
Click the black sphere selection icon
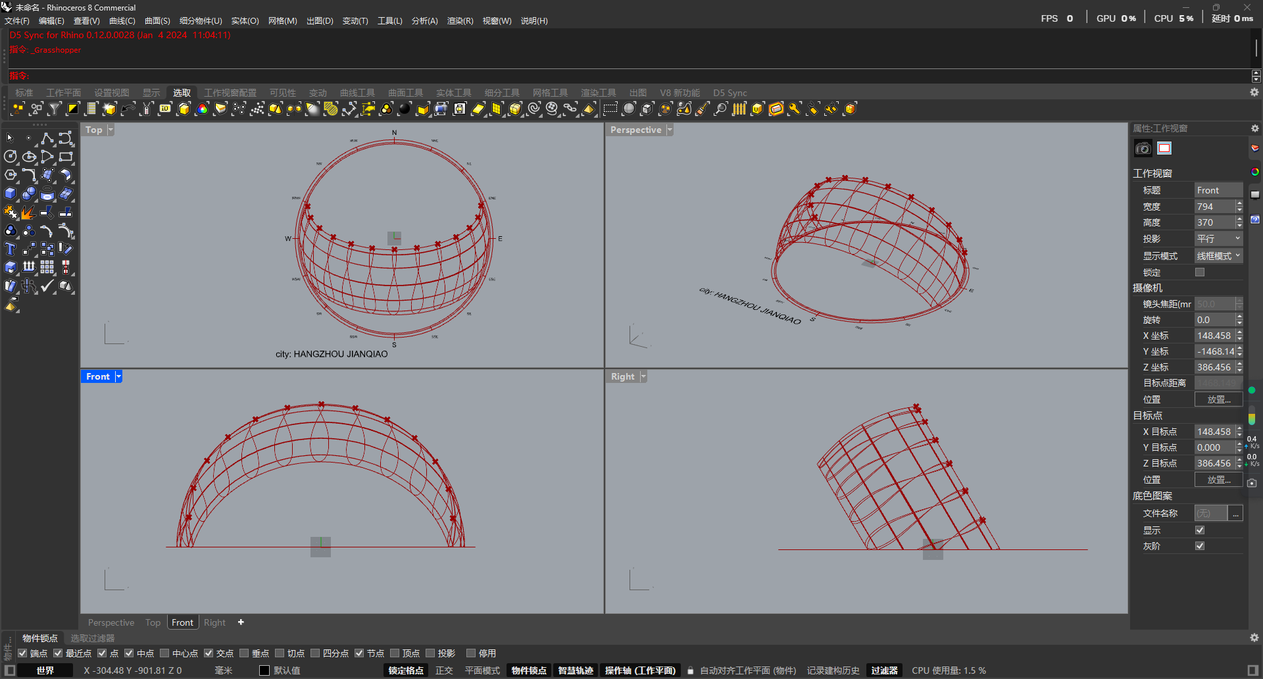(x=405, y=109)
